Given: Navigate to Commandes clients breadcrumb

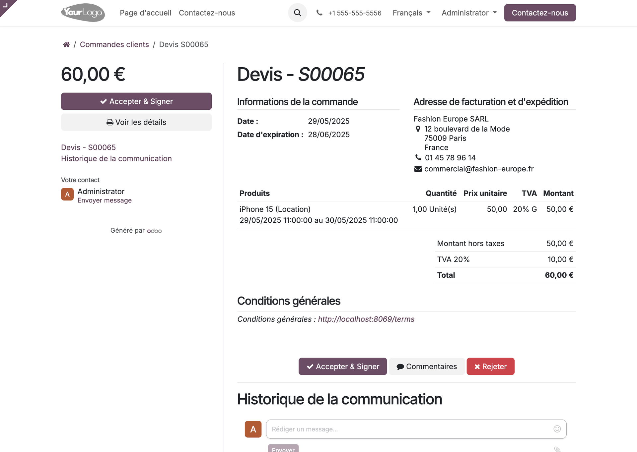Looking at the screenshot, I should [x=114, y=44].
